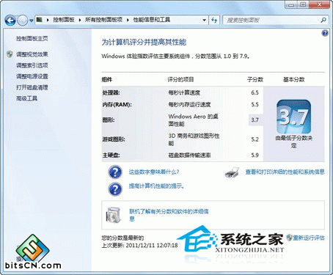Click the address bar control panel icon
The width and height of the screenshot is (333, 275).
pos(40,20)
